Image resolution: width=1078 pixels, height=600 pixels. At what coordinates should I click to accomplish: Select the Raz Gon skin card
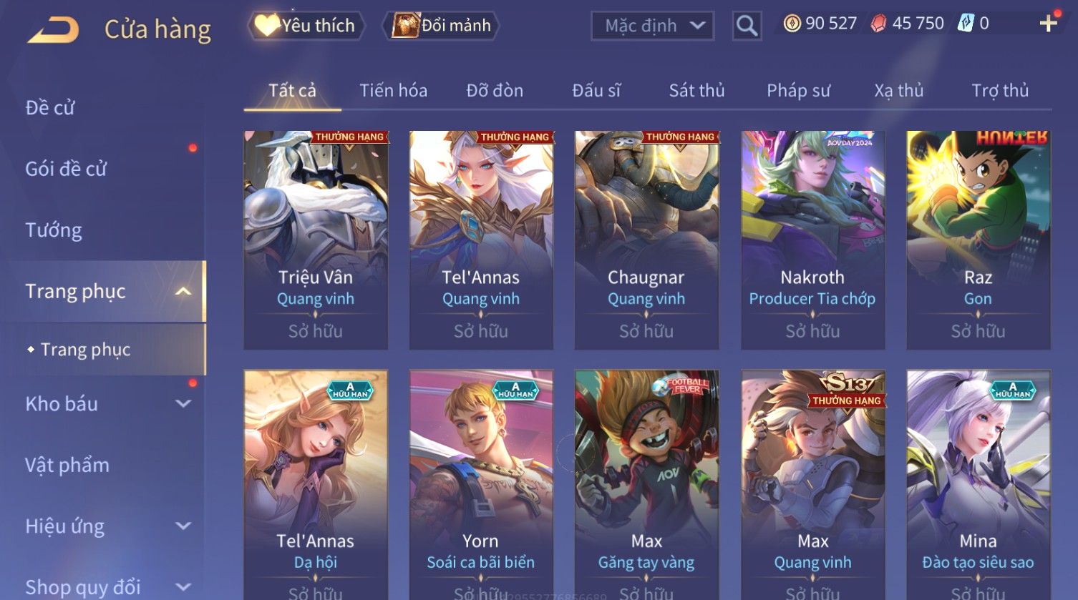pos(978,240)
